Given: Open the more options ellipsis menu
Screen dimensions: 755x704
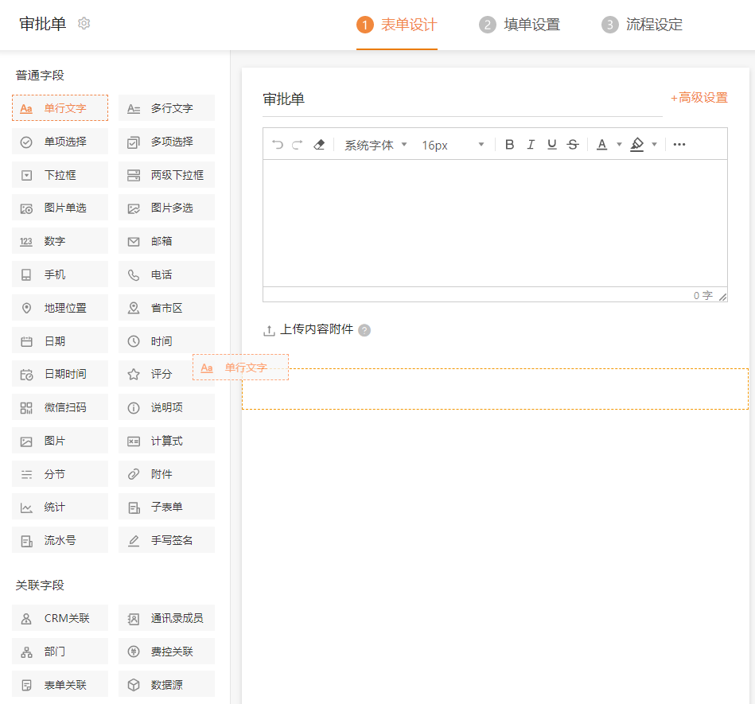Looking at the screenshot, I should (x=679, y=145).
